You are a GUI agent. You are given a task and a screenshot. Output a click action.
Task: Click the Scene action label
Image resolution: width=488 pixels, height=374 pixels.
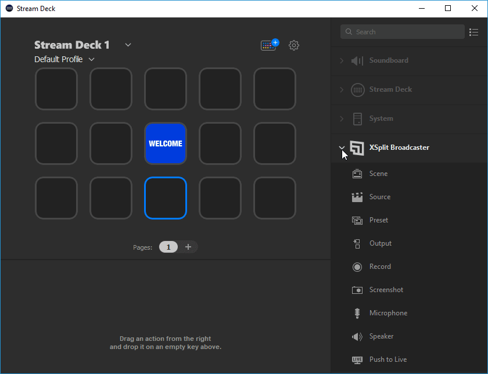378,174
